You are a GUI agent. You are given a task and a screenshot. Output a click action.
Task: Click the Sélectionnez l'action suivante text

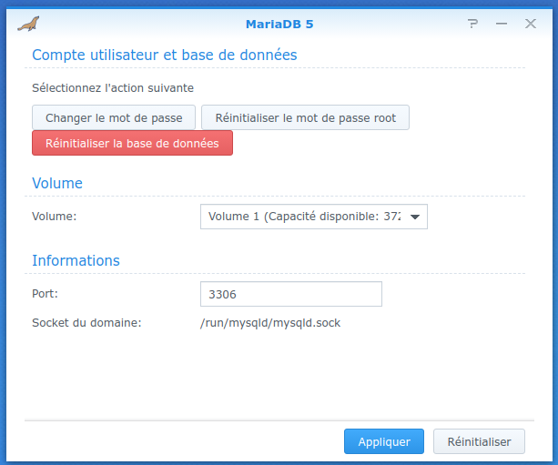(x=113, y=88)
